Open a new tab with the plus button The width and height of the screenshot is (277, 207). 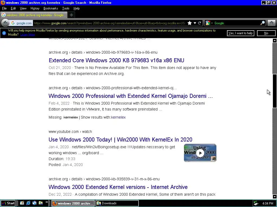71,15
